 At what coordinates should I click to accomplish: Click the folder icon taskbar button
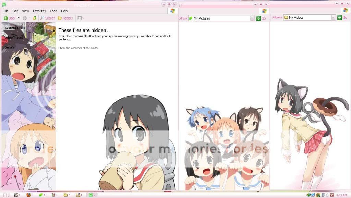(67, 195)
